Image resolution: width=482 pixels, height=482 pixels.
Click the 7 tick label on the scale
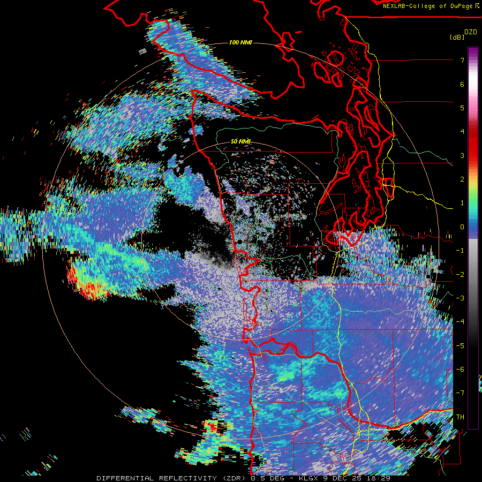462,60
